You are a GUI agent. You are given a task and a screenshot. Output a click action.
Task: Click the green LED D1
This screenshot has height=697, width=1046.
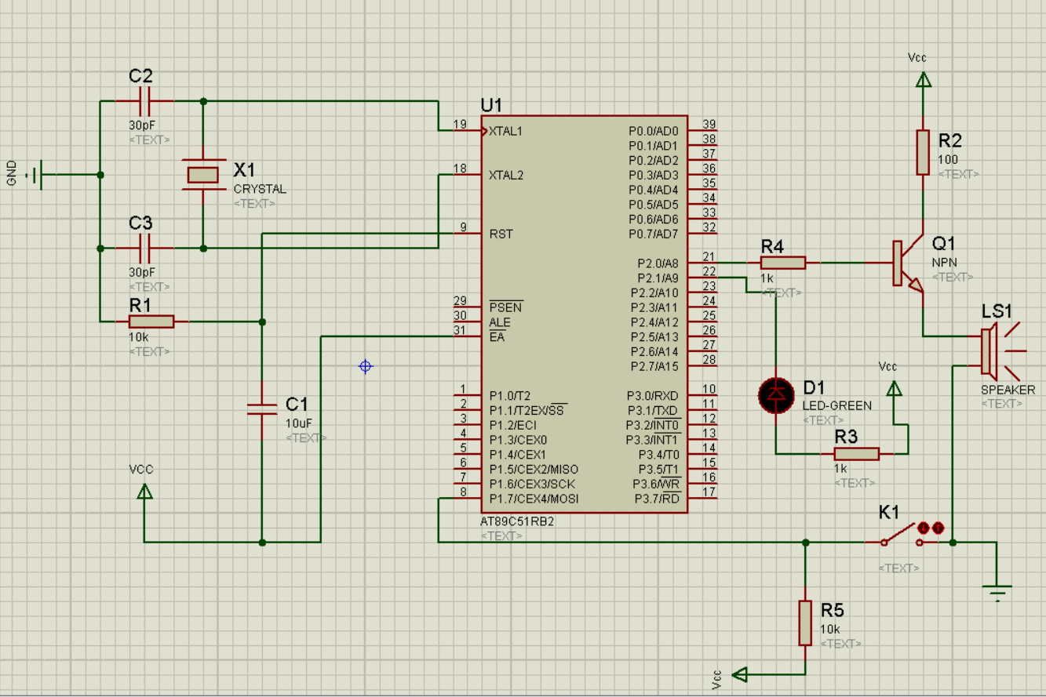[776, 394]
